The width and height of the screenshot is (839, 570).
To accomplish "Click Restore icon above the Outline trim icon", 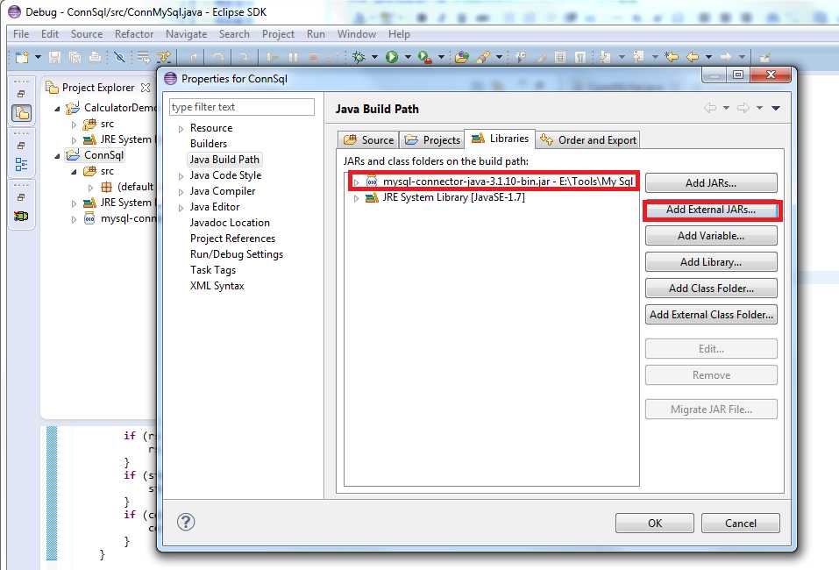I will pyautogui.click(x=21, y=146).
